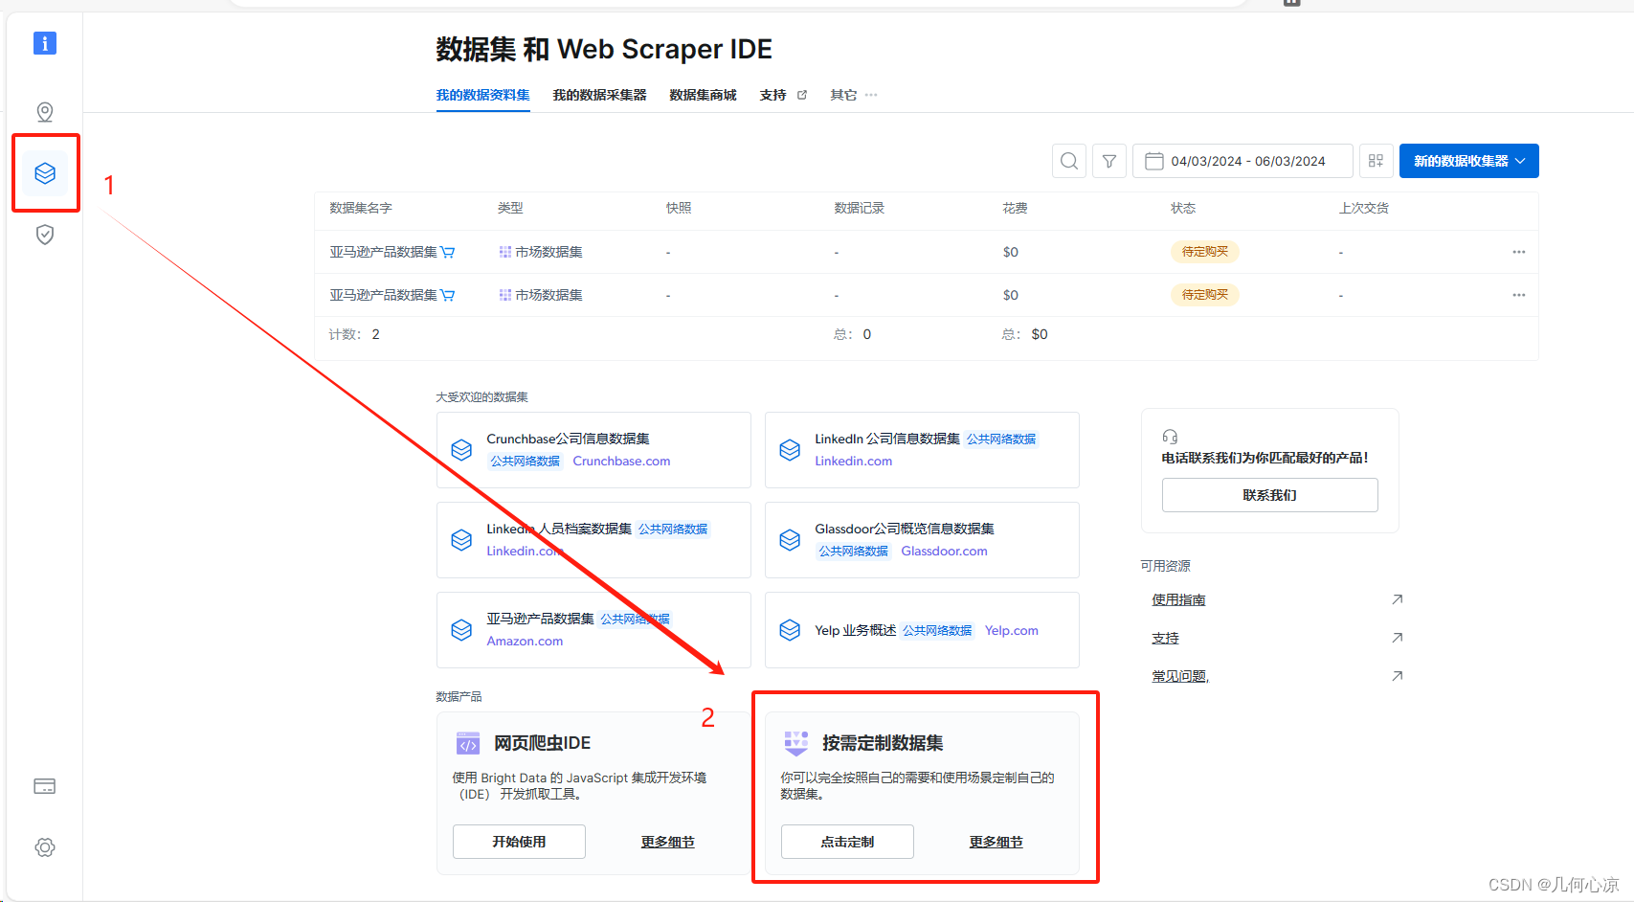Open the date range 04/03/2024 - 06/03/2024 picker
The width and height of the screenshot is (1634, 902).
(1242, 161)
